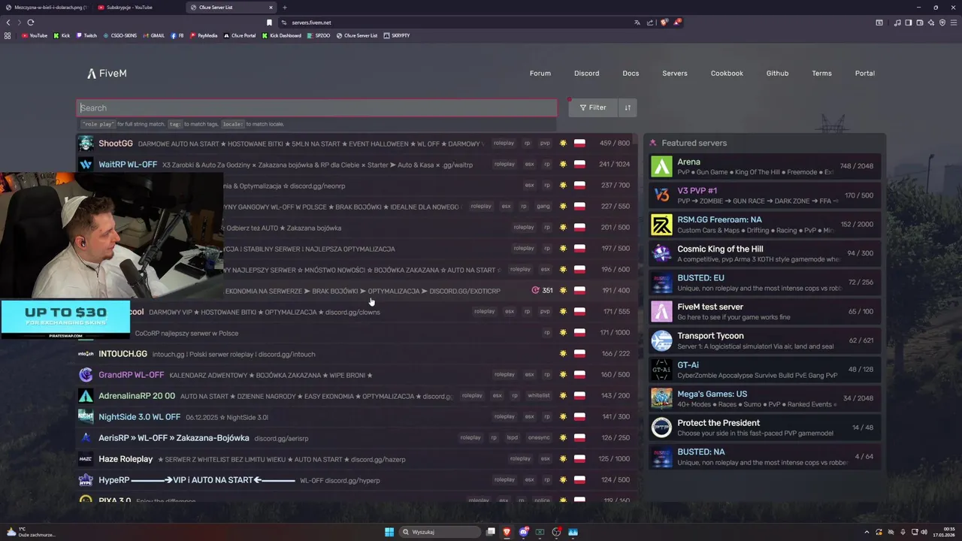Switch to the Subskrypcje - YouTube tab
This screenshot has height=541, width=962.
139,8
